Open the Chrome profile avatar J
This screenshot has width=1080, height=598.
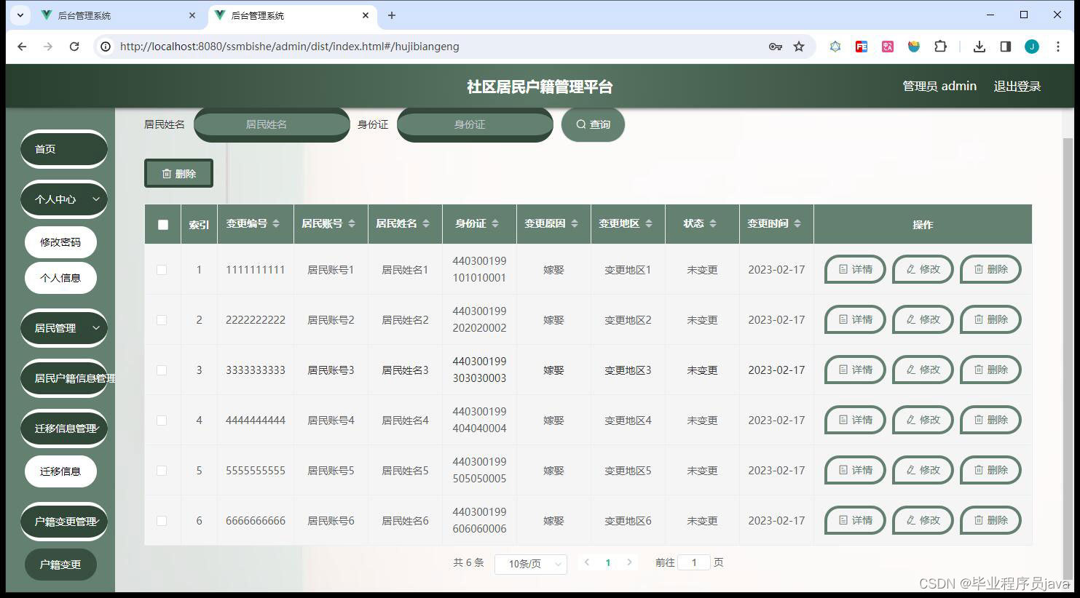(x=1032, y=47)
